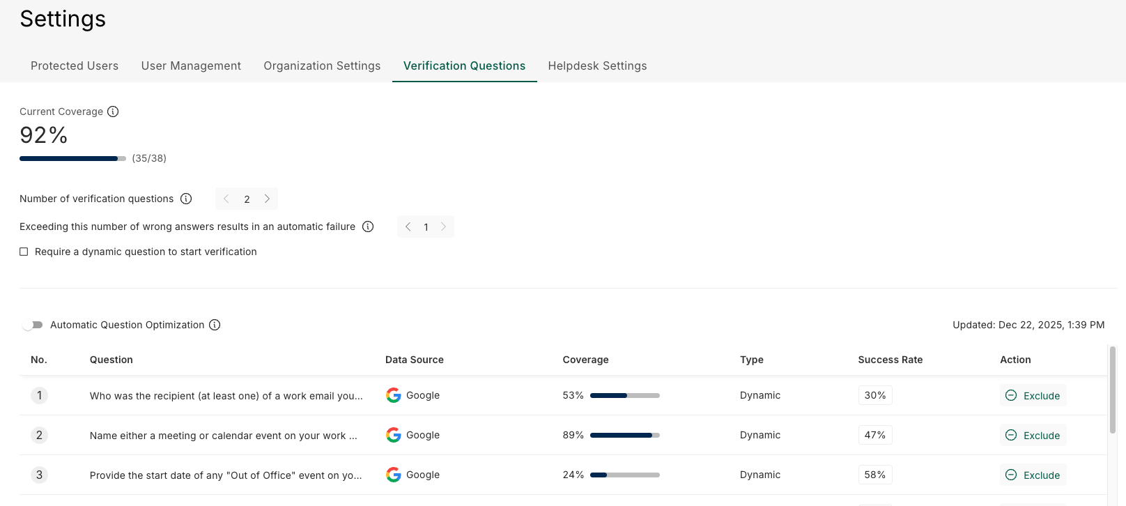Click the exclude circle icon in row 3
The height and width of the screenshot is (506, 1126).
1011,475
